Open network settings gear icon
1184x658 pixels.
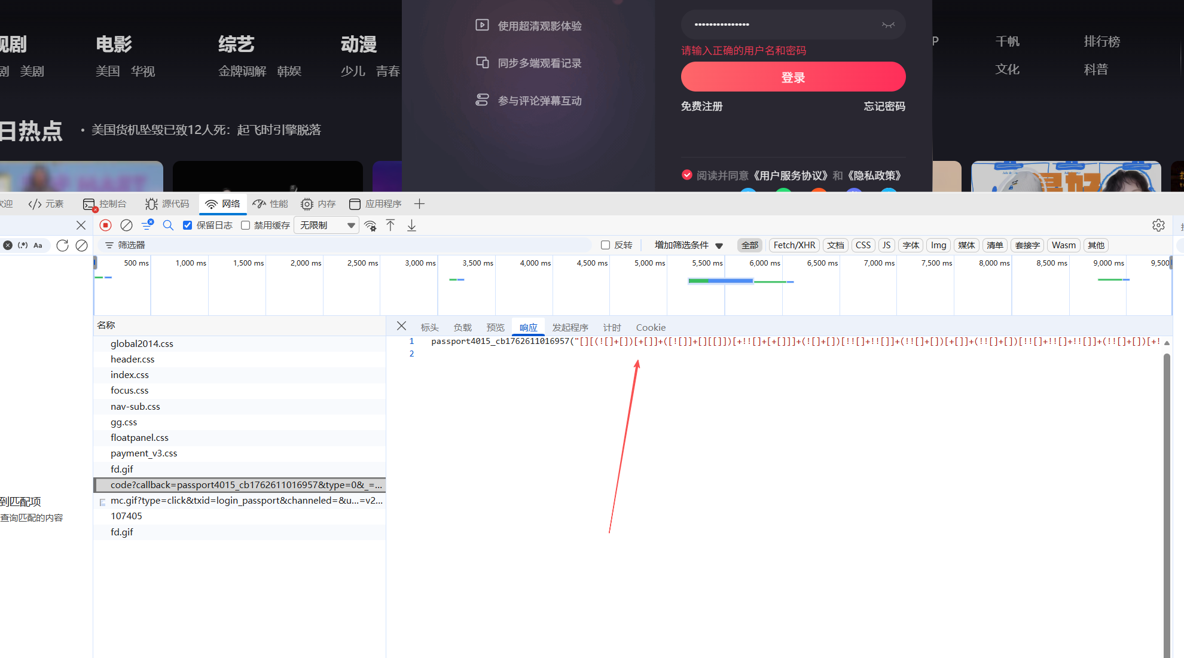click(1158, 226)
